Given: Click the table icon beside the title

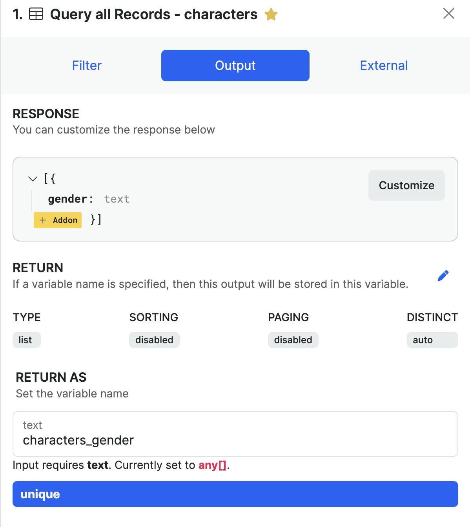Looking at the screenshot, I should (x=36, y=15).
